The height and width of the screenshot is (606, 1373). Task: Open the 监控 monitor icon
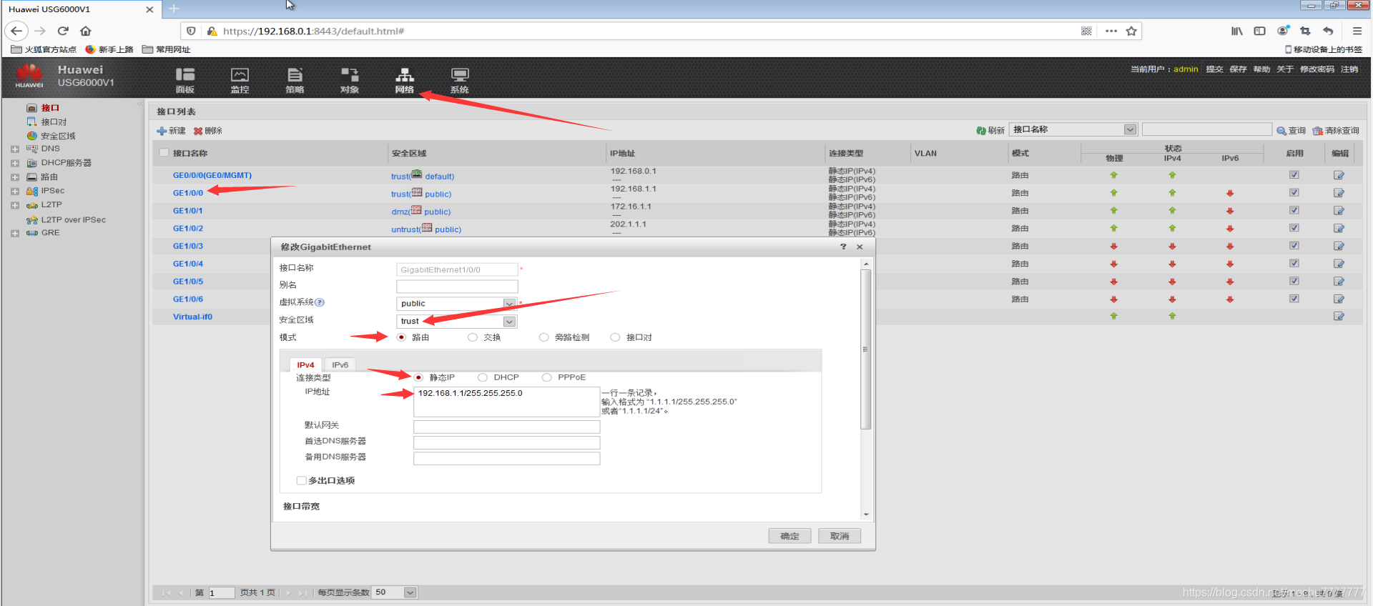click(240, 80)
